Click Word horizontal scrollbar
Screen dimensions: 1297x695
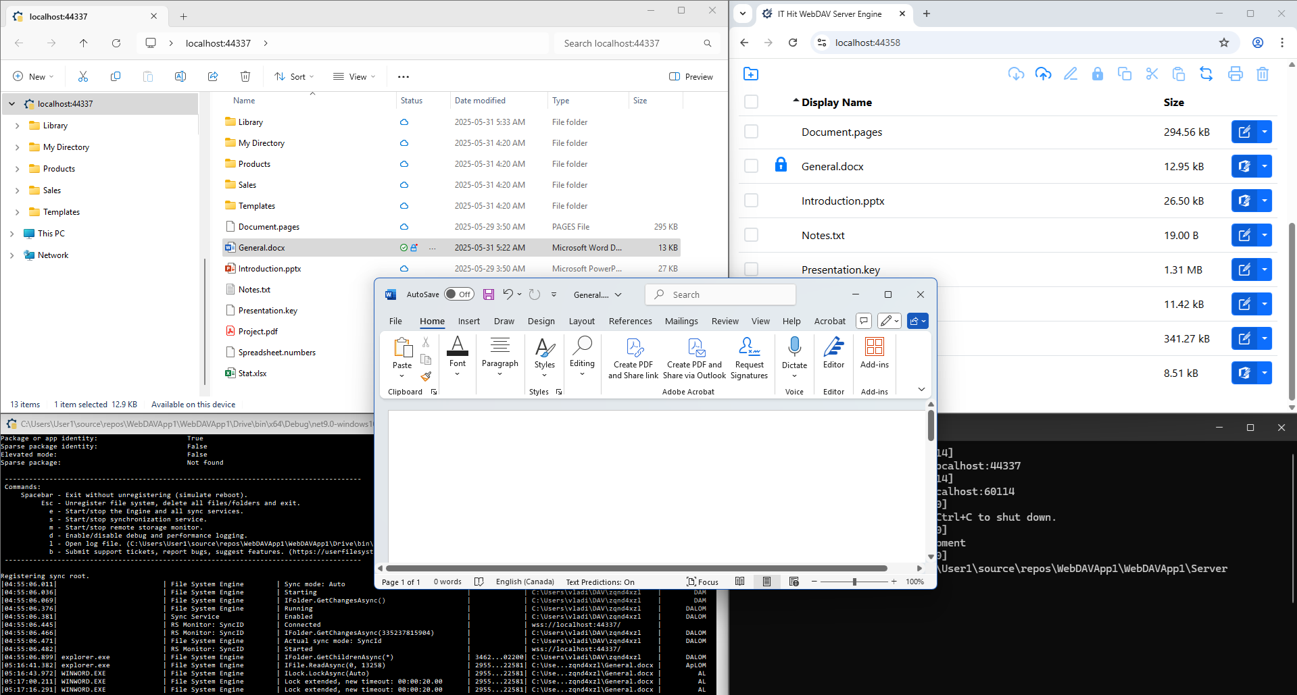(x=637, y=568)
